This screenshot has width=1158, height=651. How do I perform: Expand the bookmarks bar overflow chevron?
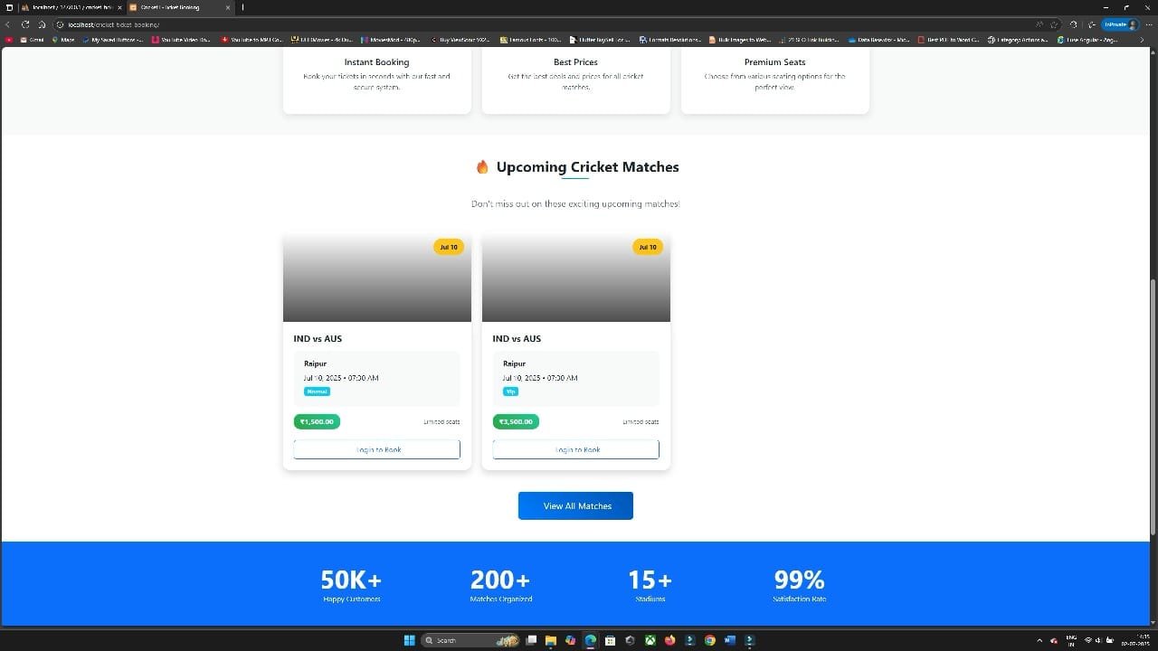[1142, 40]
